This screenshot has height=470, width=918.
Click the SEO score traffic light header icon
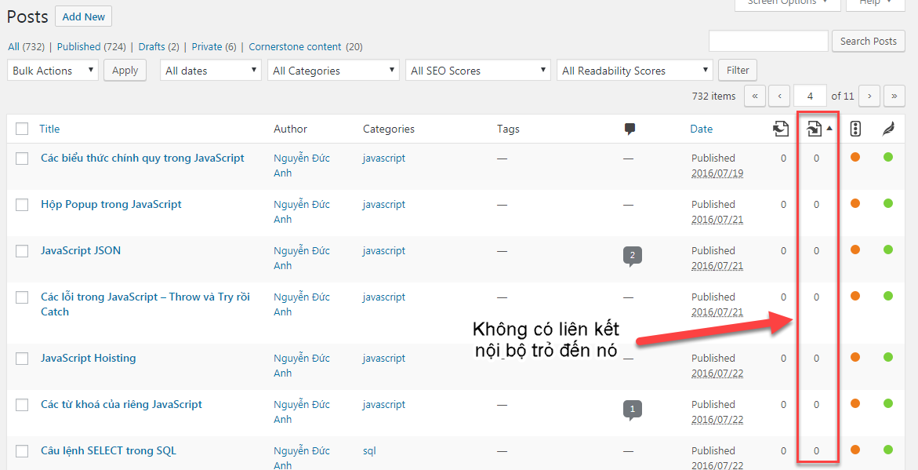point(855,129)
